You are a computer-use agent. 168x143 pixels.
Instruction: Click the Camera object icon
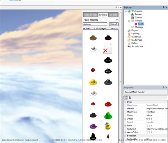coord(133,17)
